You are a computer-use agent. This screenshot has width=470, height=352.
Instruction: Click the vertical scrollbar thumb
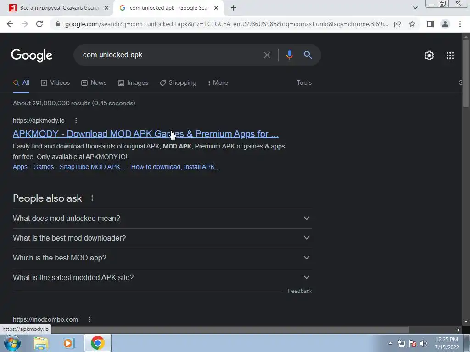[x=466, y=73]
